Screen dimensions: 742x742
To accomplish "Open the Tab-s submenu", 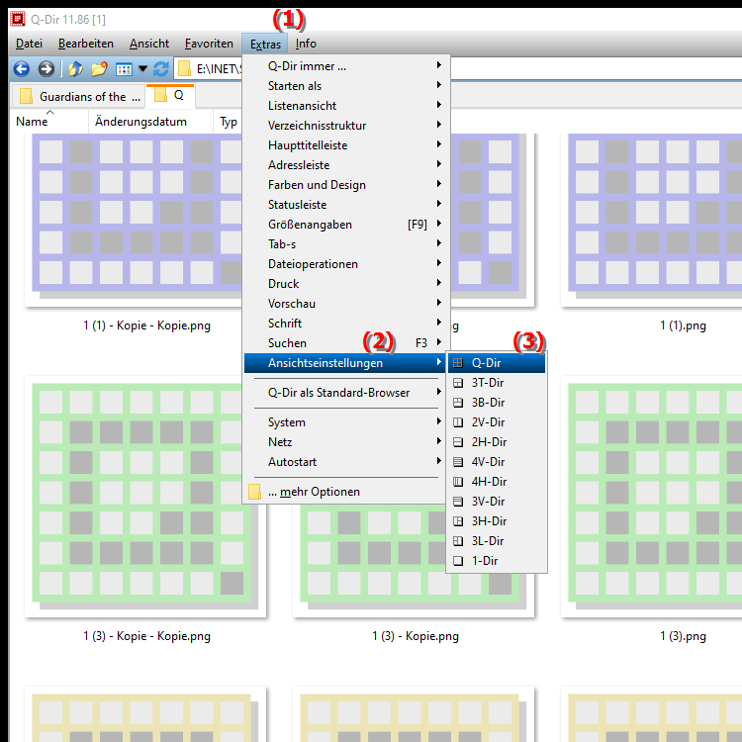I will tap(344, 244).
